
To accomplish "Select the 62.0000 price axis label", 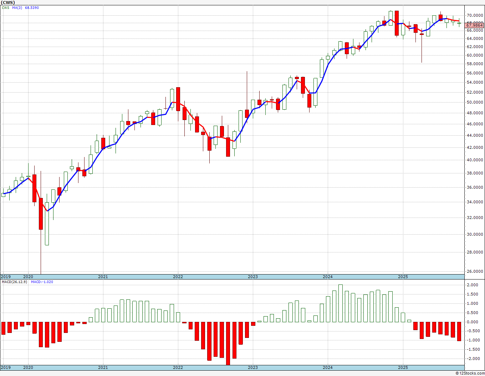I will click(475, 47).
